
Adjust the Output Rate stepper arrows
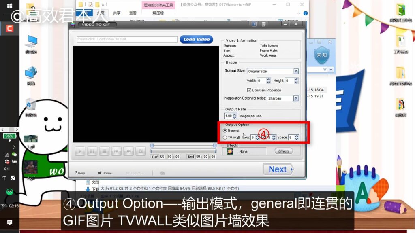pyautogui.click(x=235, y=116)
